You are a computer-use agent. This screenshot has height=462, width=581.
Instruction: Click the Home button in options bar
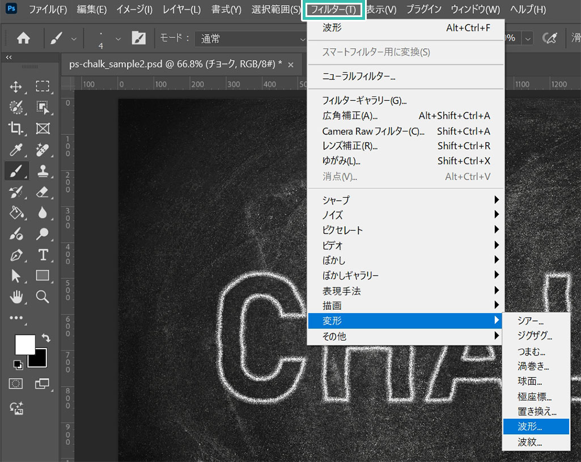pos(23,38)
